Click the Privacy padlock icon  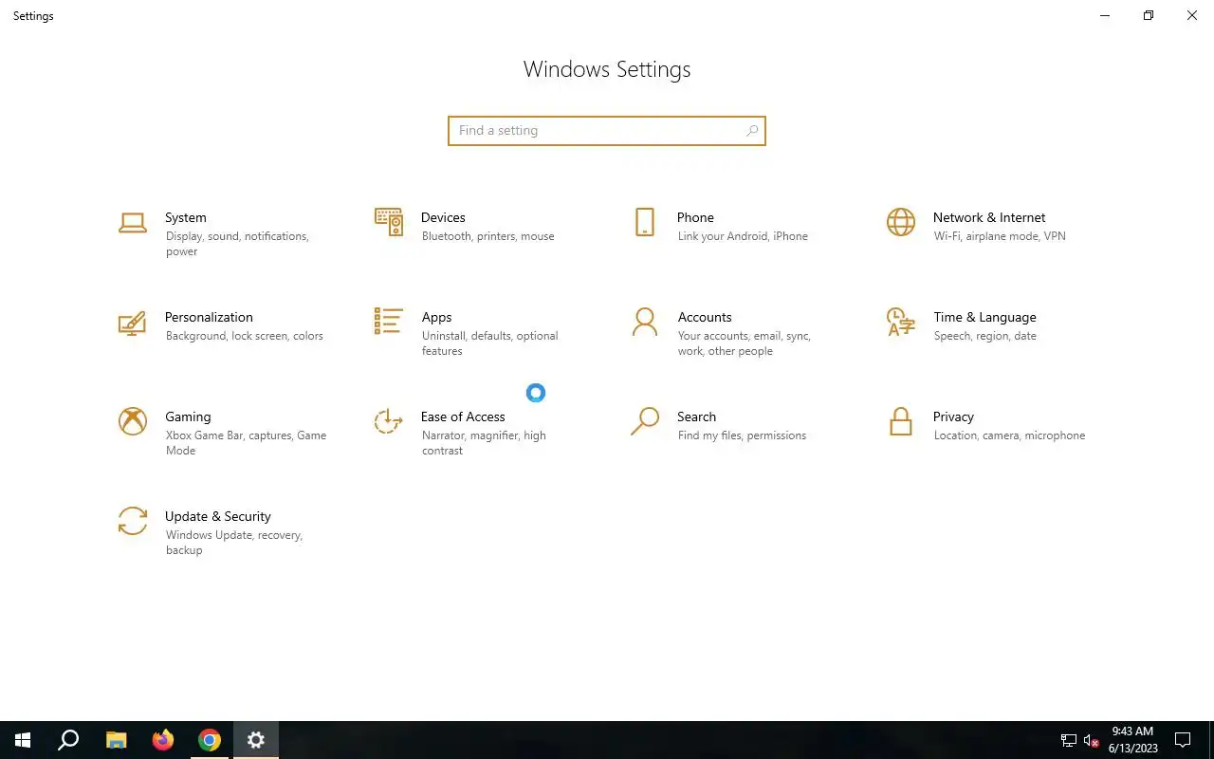click(901, 421)
